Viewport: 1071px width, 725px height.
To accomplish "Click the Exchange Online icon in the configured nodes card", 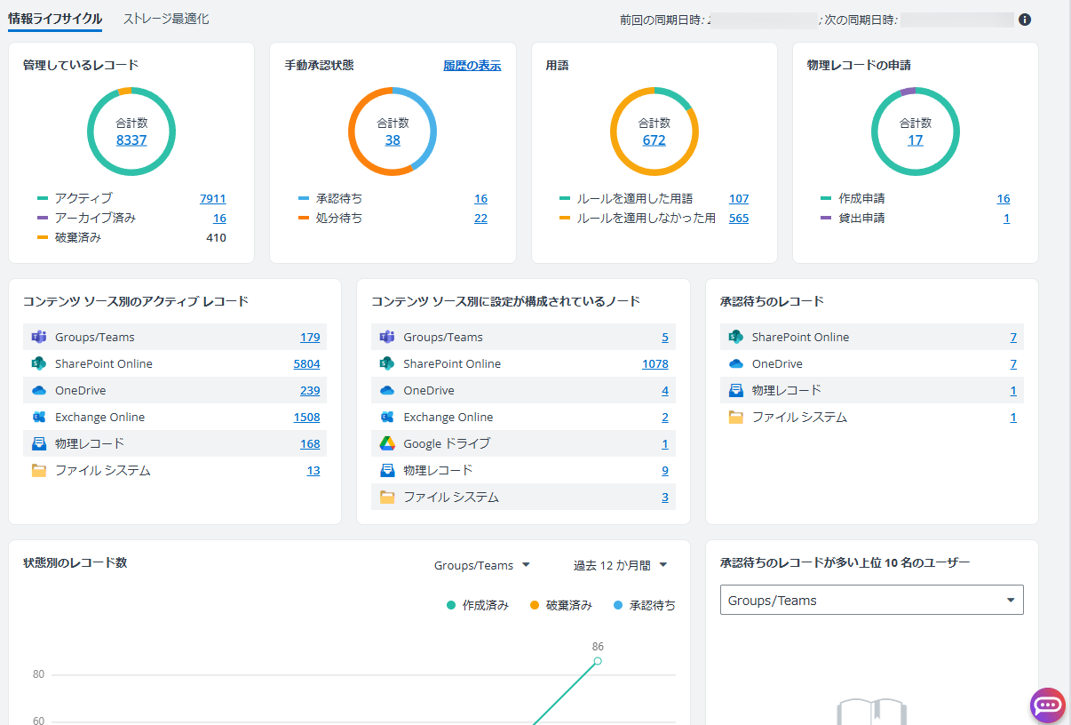I will tap(387, 417).
